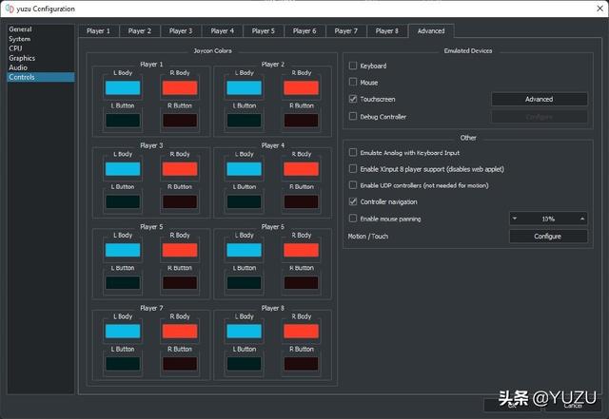Change Player 3 L Button color
Image resolution: width=609 pixels, height=419 pixels.
coord(123,201)
